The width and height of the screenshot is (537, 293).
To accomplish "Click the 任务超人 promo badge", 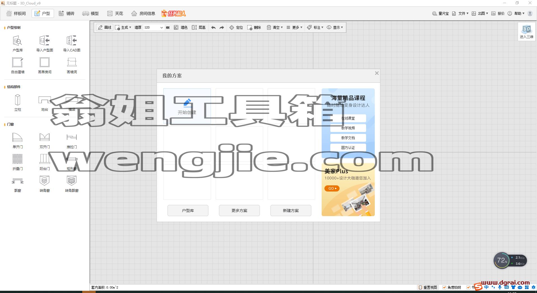I will 173,13.
